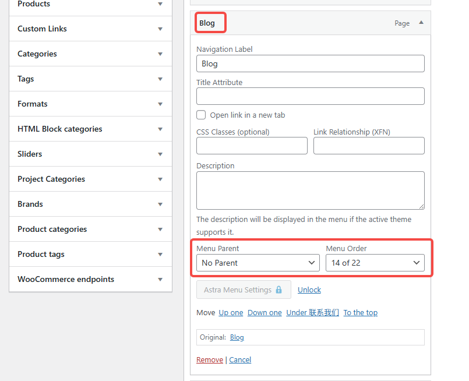Open the original Blog page link

(x=237, y=337)
